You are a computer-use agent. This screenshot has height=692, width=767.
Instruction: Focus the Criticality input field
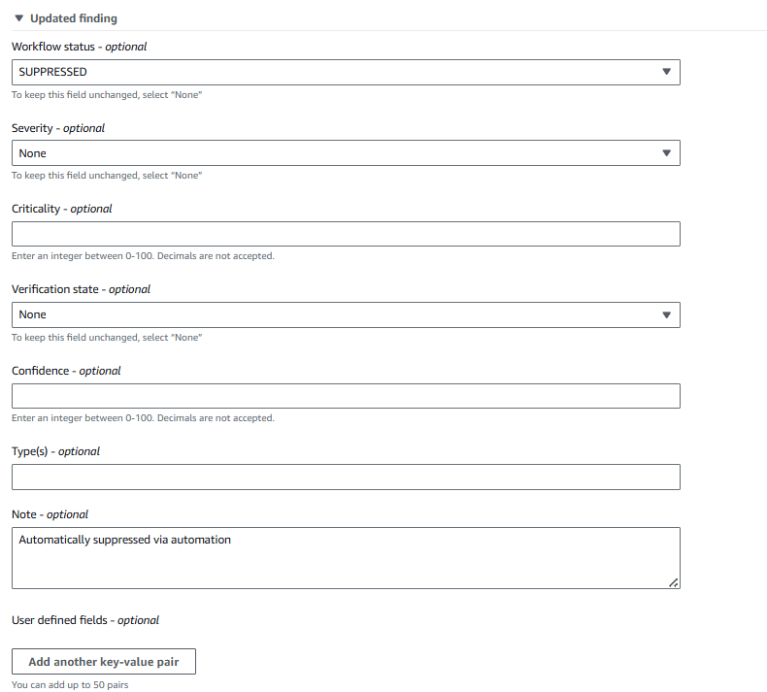[x=346, y=234]
